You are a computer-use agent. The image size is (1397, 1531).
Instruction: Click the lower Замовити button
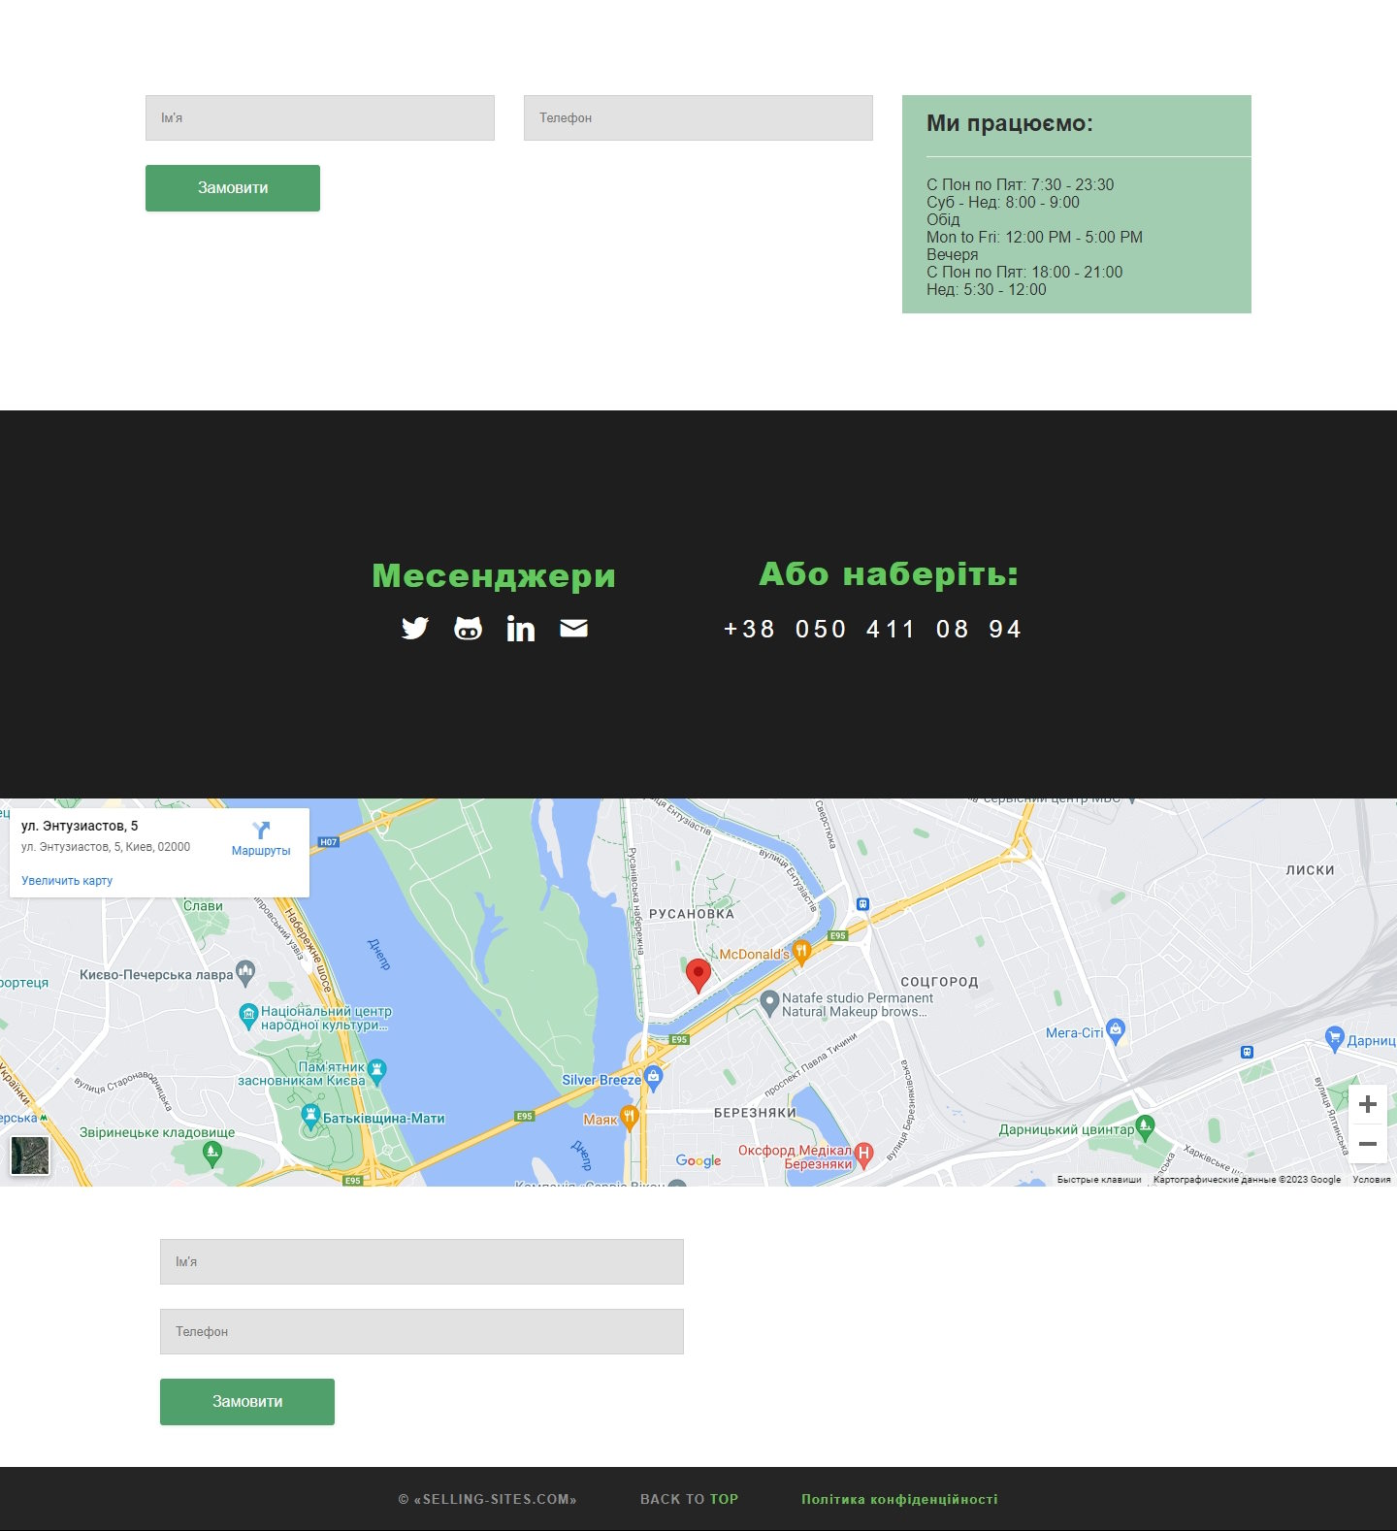coord(247,1402)
